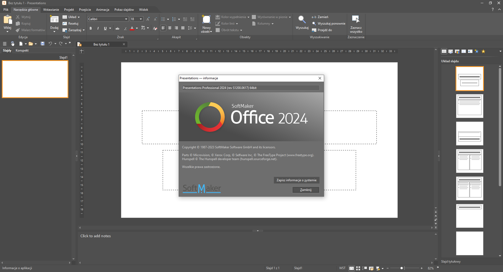503x272 pixels.
Task: Click Wyszukaj ponownie button
Action: click(x=329, y=24)
